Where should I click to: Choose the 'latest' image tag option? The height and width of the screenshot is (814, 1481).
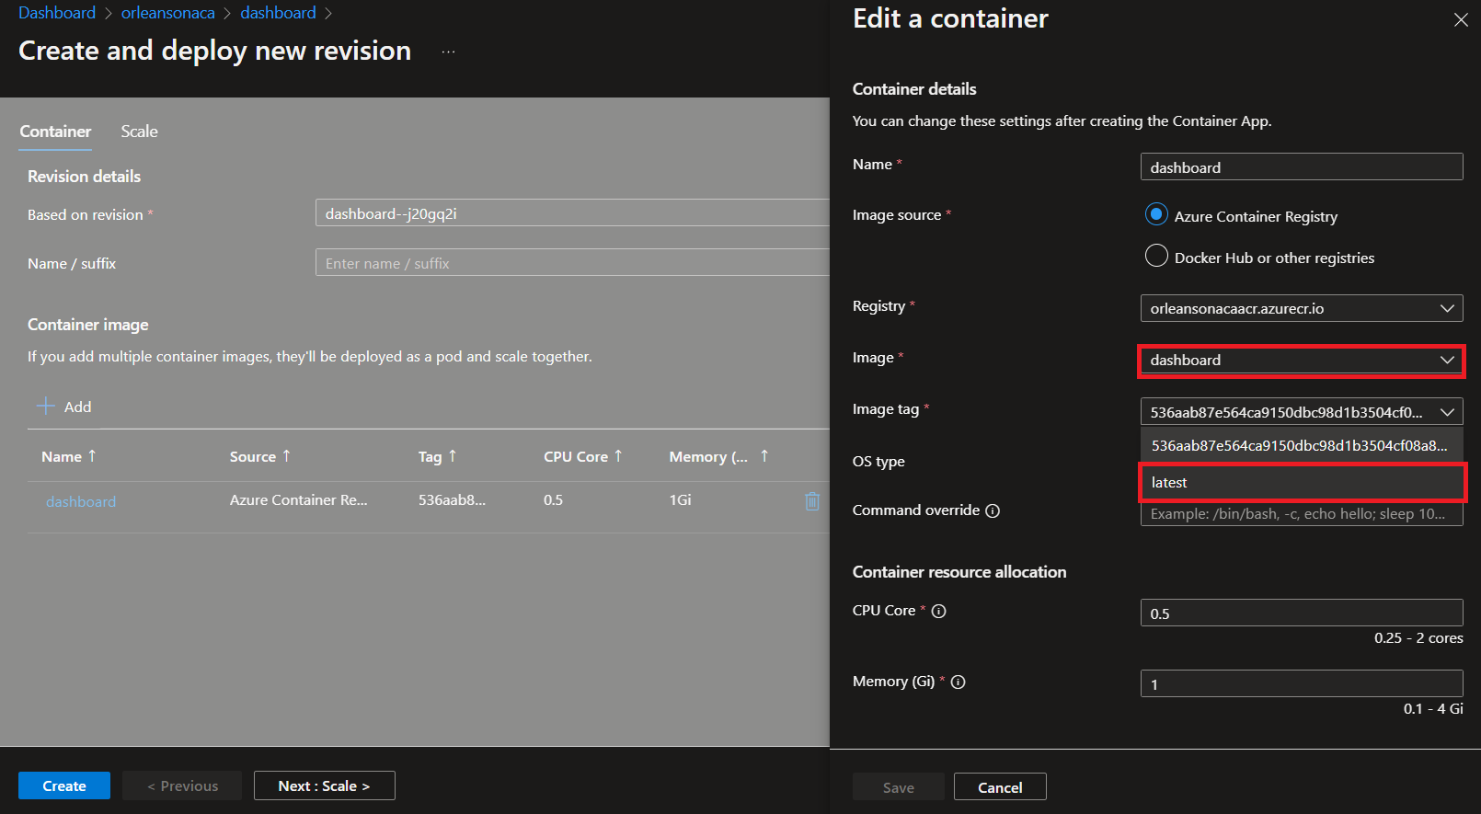click(1302, 482)
